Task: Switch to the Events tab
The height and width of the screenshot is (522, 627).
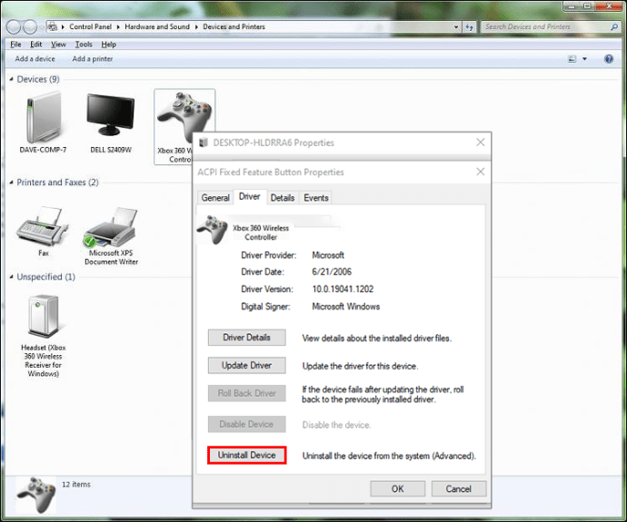Action: point(316,198)
